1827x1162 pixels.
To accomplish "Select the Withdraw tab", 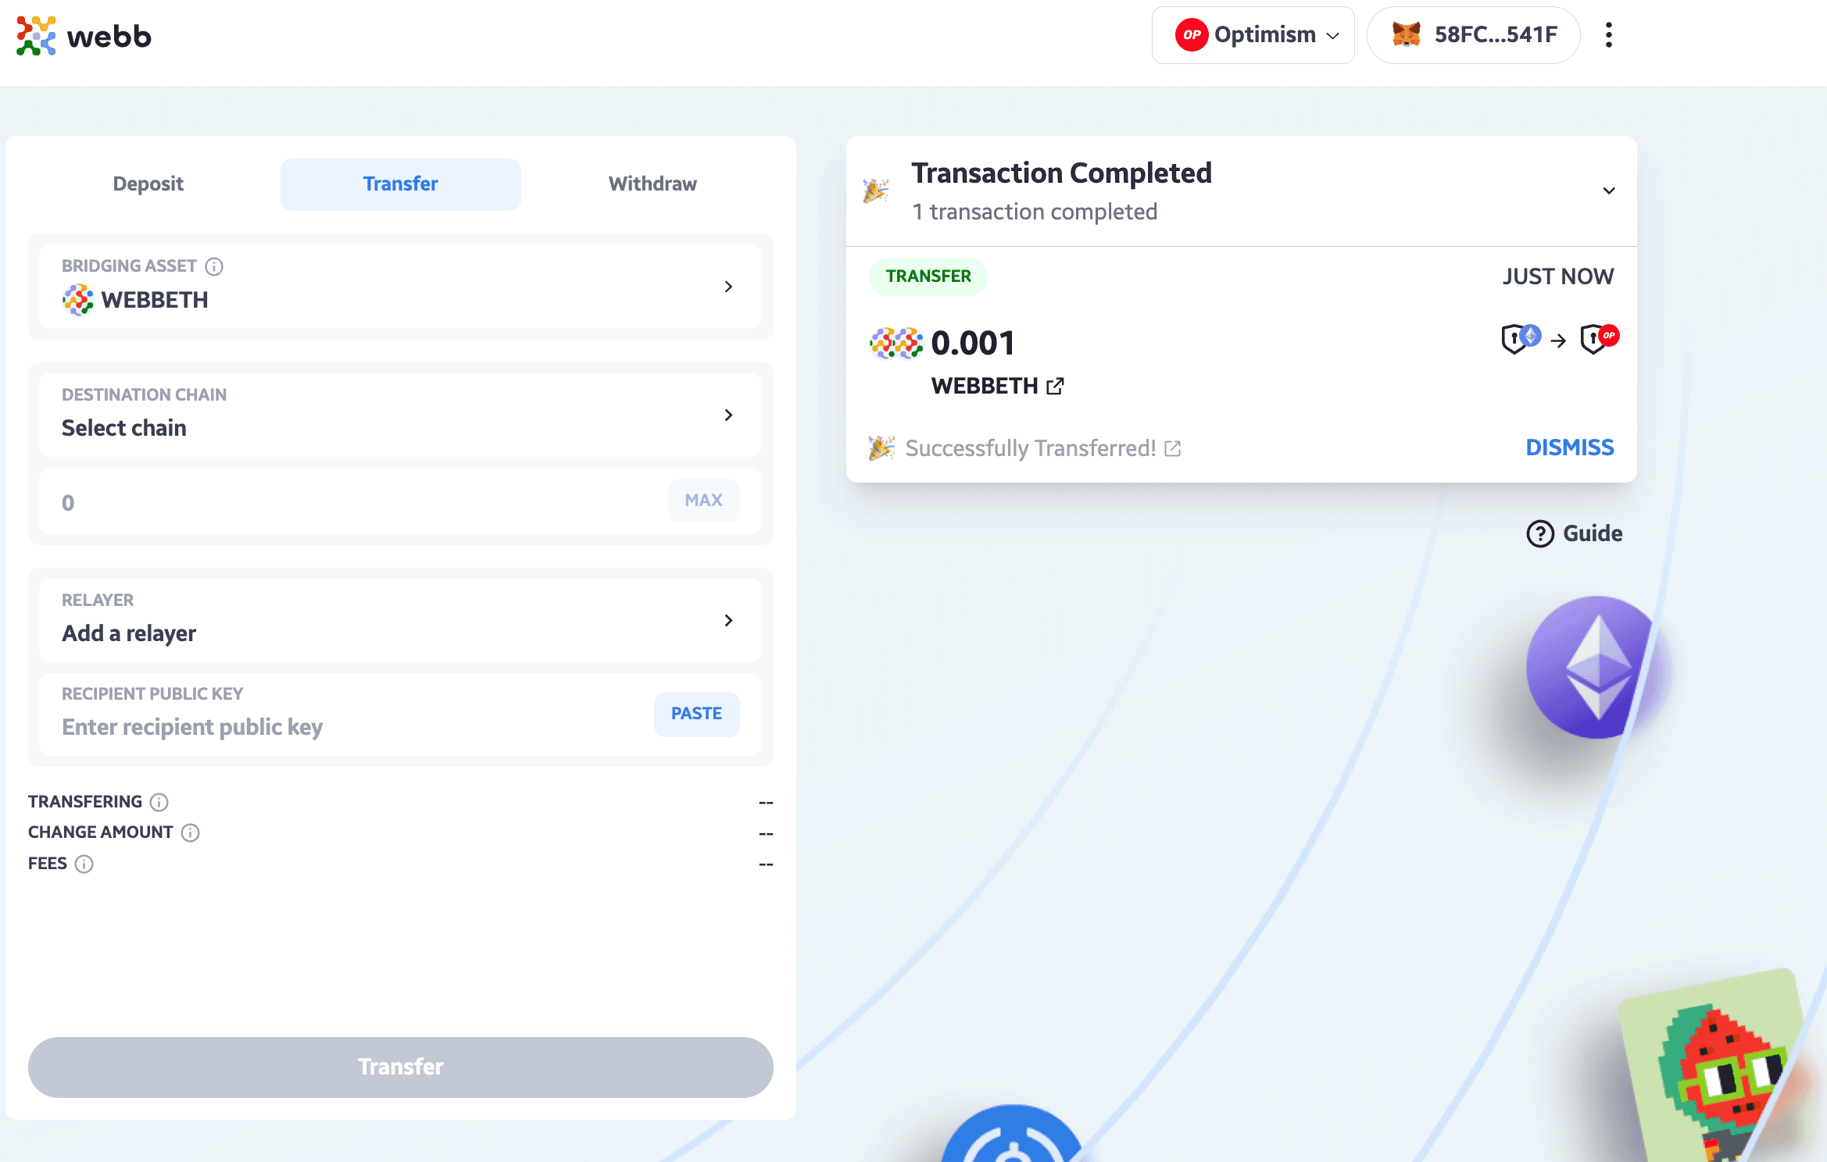I will point(651,184).
